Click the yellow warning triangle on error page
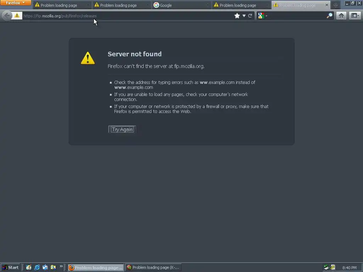Image resolution: width=363 pixels, height=272 pixels. pos(88,58)
